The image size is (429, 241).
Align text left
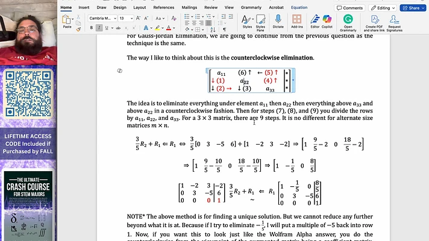(x=187, y=23)
